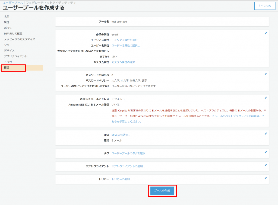Open the 属性 step in sidebar

(7, 22)
